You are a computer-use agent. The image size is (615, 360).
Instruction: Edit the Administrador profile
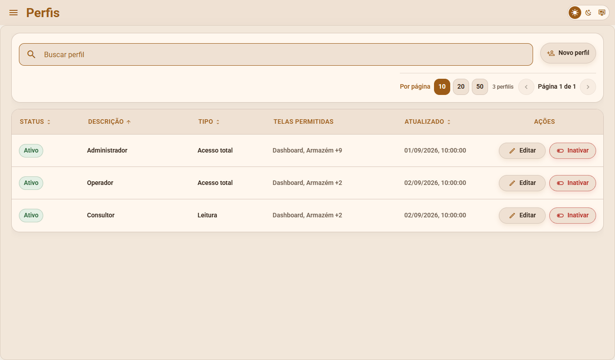(x=522, y=151)
